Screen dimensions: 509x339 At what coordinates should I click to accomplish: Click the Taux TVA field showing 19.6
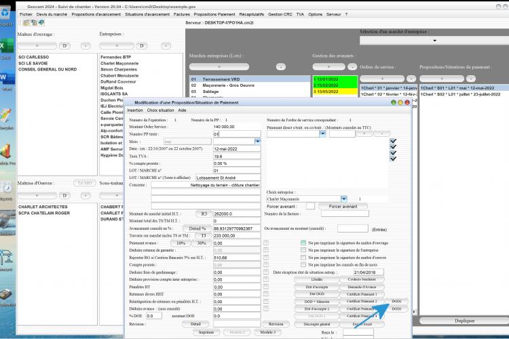tap(237, 156)
